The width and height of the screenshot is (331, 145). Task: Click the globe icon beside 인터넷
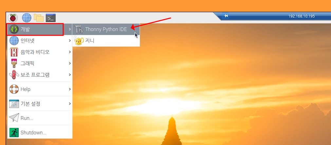pos(14,41)
